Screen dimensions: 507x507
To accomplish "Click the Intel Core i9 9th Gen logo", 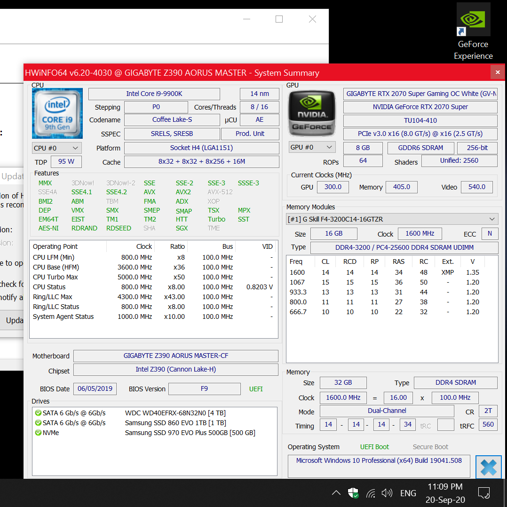I will click(x=57, y=113).
